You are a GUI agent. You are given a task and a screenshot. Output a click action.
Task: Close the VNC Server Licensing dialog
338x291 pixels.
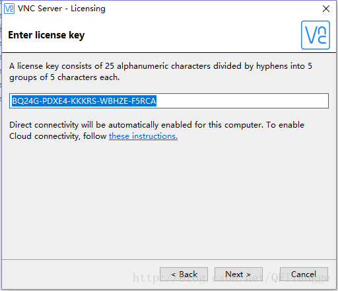pos(326,9)
